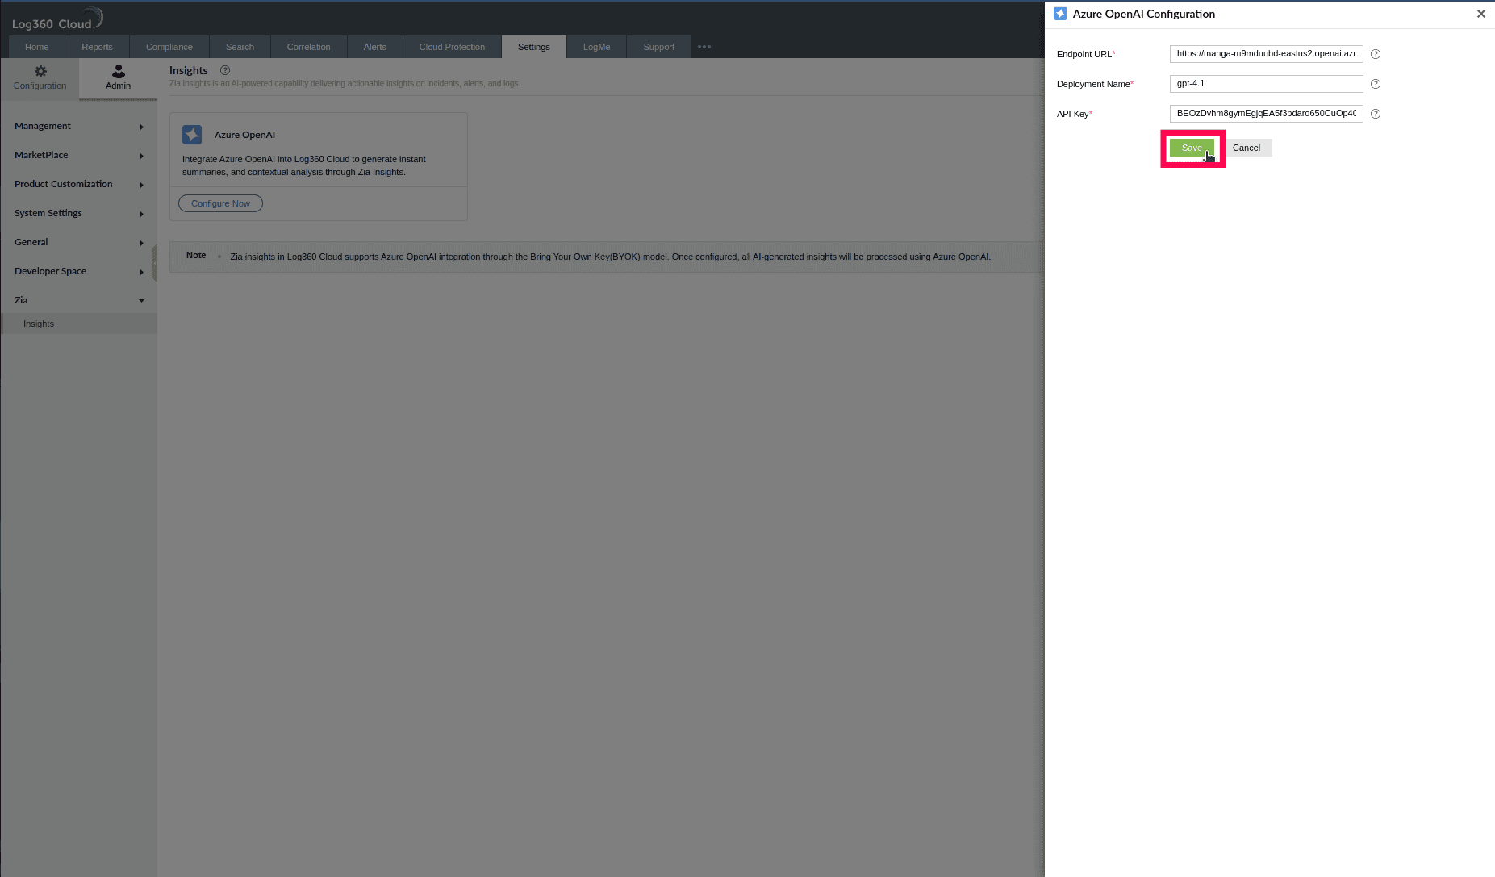Open the help icon beside the Insights heading
The width and height of the screenshot is (1495, 877).
(x=224, y=70)
